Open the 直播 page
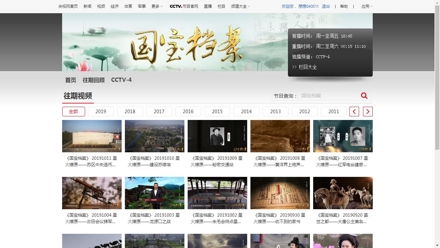Screen dimensions: 440x248 (208, 6)
